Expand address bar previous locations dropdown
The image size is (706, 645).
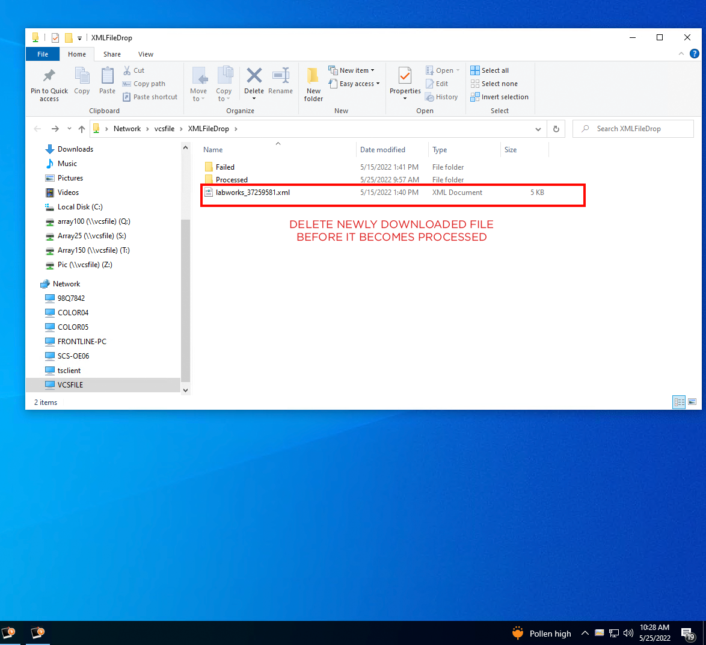click(x=538, y=129)
